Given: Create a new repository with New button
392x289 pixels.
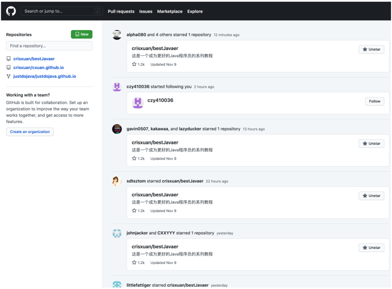Looking at the screenshot, I should 82,34.
